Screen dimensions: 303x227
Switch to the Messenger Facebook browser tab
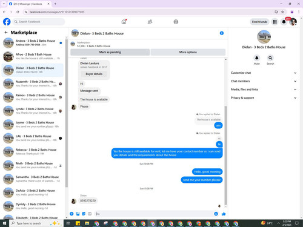[28, 4]
